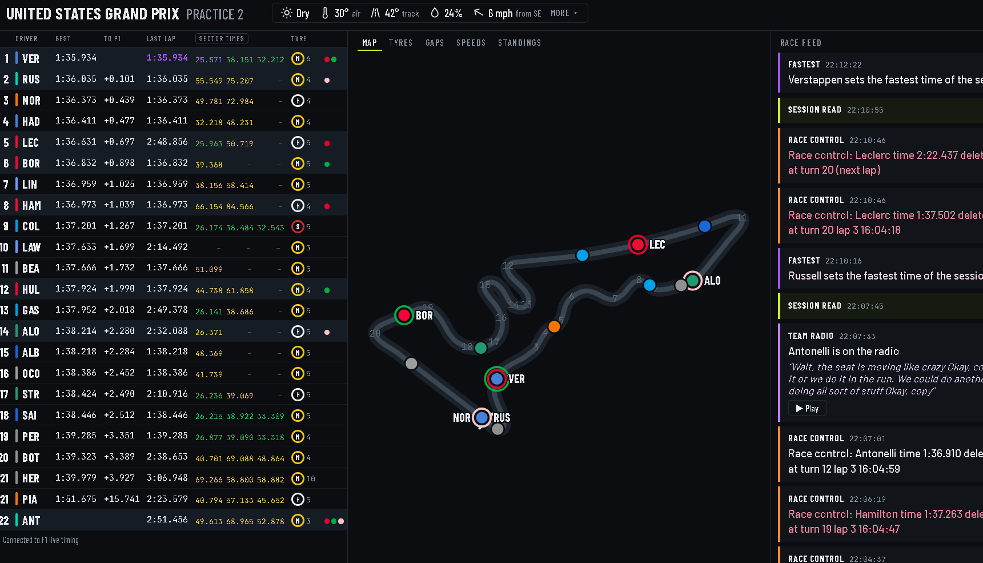Open the MAP tab
The width and height of the screenshot is (983, 563).
[370, 43]
